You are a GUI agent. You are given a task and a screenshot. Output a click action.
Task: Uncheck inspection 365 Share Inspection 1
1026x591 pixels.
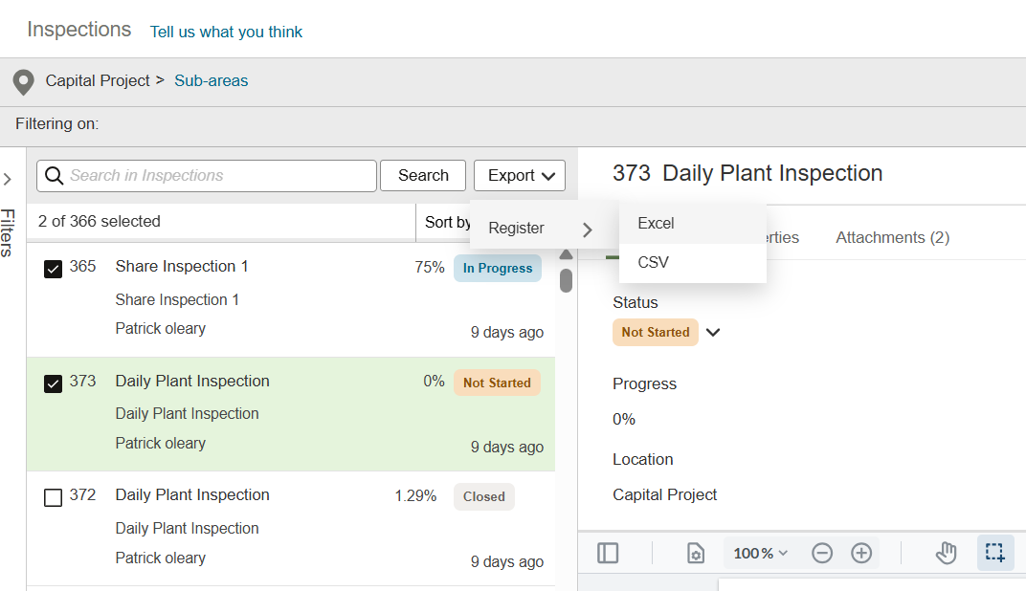pyautogui.click(x=53, y=269)
